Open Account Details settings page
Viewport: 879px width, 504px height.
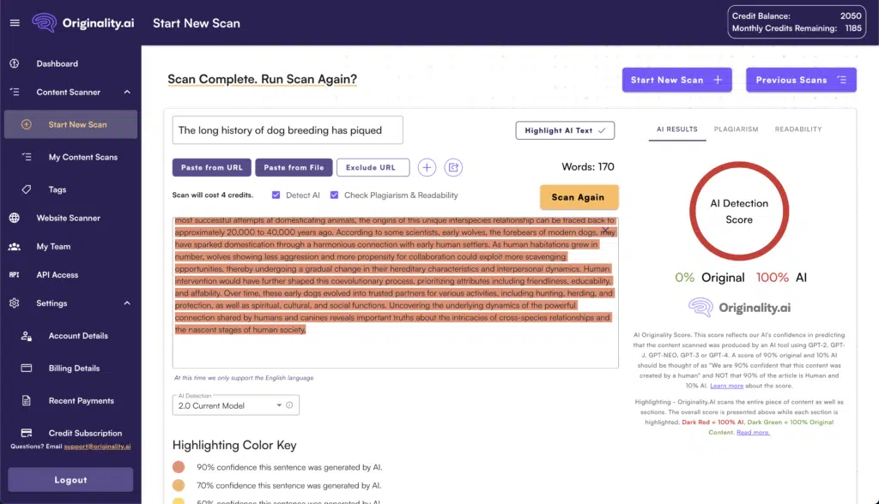(x=78, y=336)
